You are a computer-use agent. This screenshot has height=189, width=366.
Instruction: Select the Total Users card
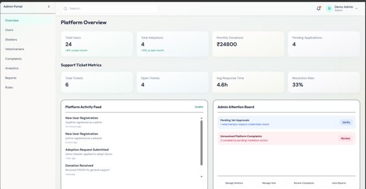pos(97,44)
